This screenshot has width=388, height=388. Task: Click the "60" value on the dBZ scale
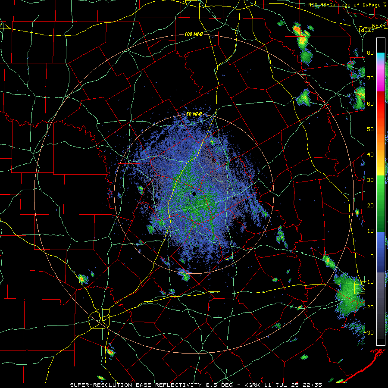[x=370, y=103]
